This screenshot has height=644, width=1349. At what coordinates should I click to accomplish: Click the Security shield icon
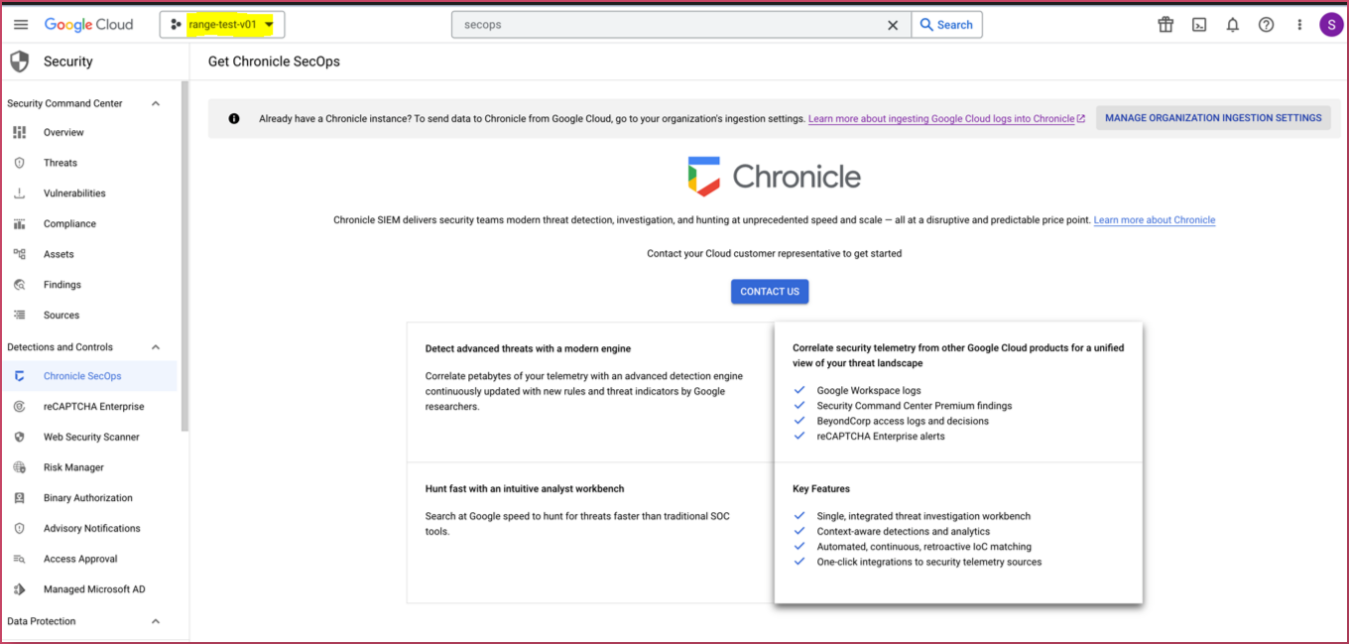pos(19,62)
